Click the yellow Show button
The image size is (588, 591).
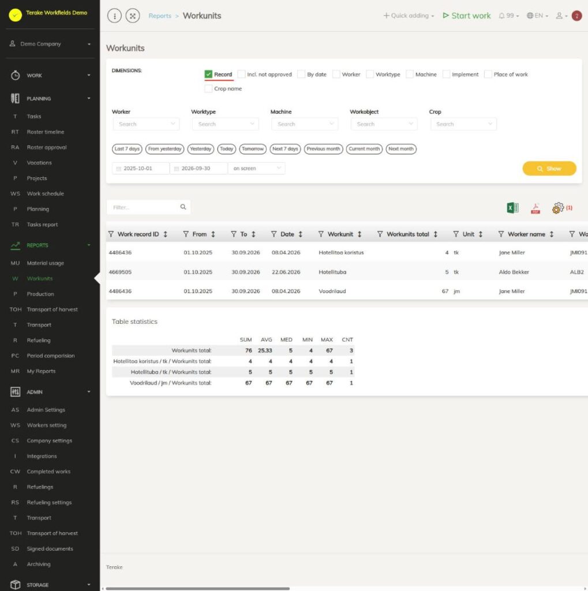point(549,169)
